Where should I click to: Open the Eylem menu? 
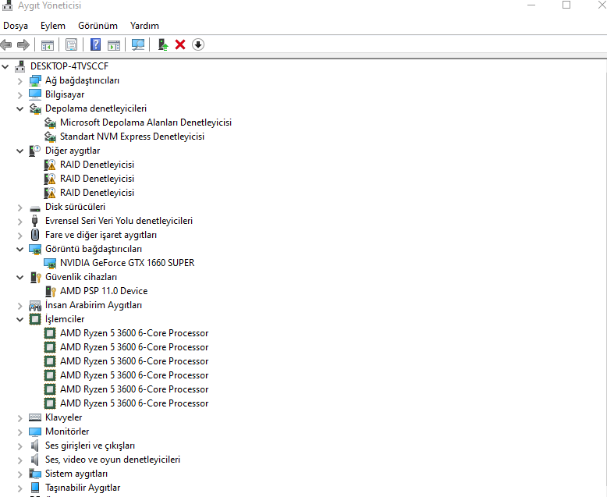coord(53,26)
